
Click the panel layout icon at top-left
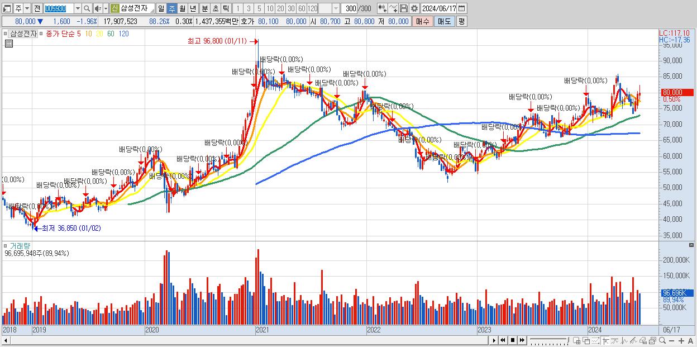(7, 8)
